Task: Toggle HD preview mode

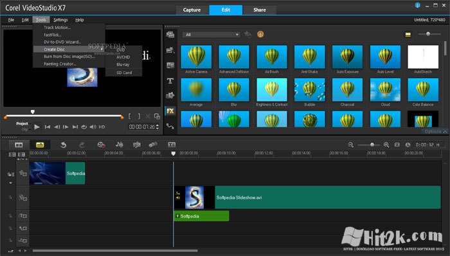Action: (x=102, y=127)
